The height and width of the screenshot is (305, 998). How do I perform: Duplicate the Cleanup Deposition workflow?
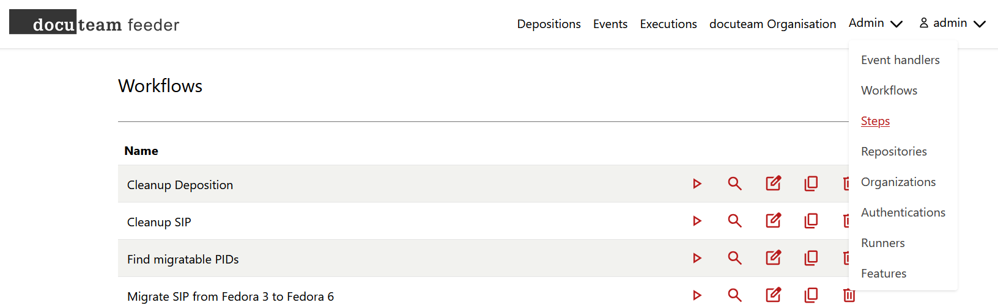(811, 184)
